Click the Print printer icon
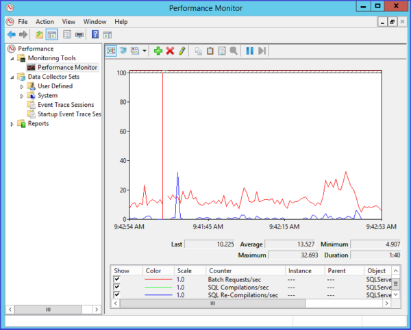The width and height of the screenshot is (411, 330). [79, 34]
